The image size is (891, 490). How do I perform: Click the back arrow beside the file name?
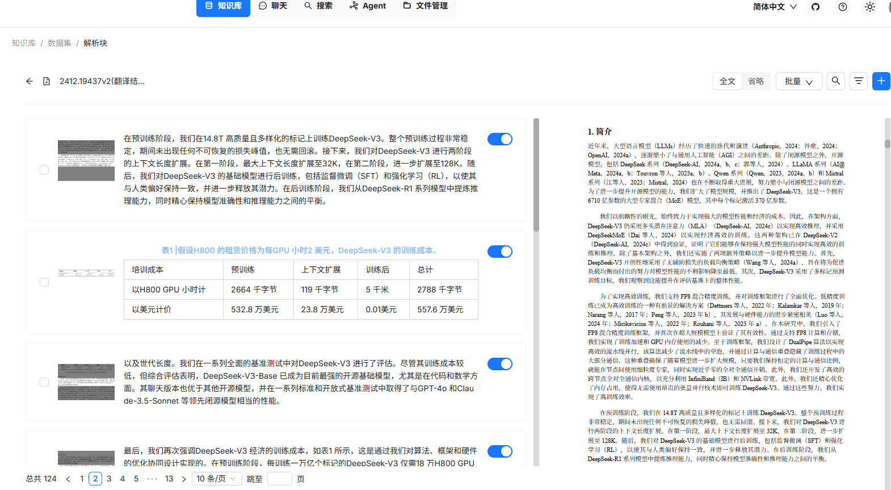30,81
